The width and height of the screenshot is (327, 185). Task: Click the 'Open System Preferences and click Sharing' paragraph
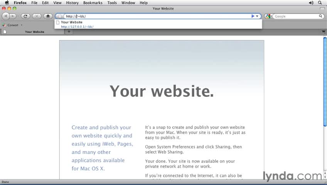click(x=193, y=149)
